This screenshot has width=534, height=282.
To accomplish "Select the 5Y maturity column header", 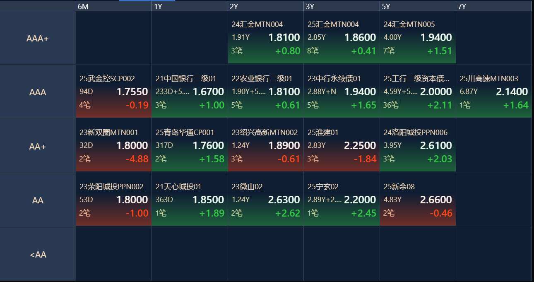I will pyautogui.click(x=418, y=6).
